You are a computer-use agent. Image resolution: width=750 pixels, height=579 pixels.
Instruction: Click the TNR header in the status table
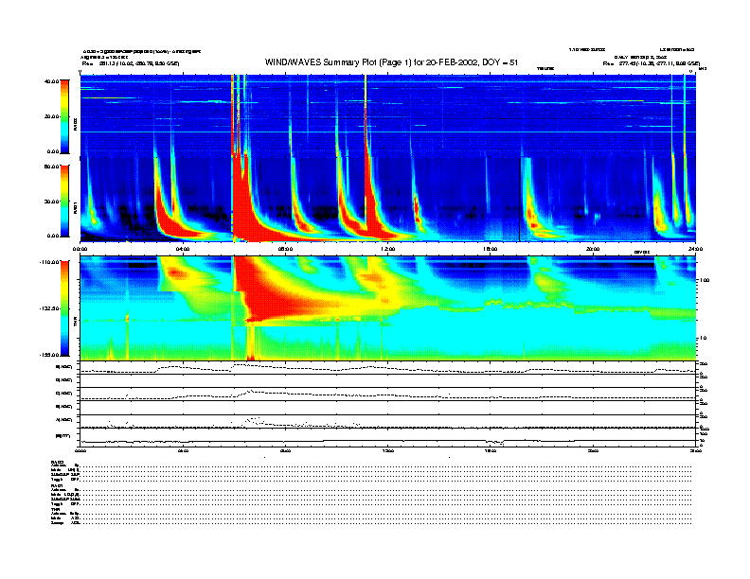55,509
